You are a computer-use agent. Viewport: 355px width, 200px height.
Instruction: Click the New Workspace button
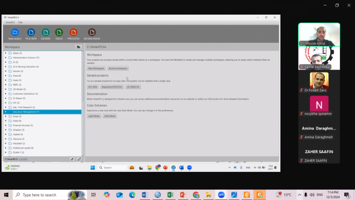(96, 68)
